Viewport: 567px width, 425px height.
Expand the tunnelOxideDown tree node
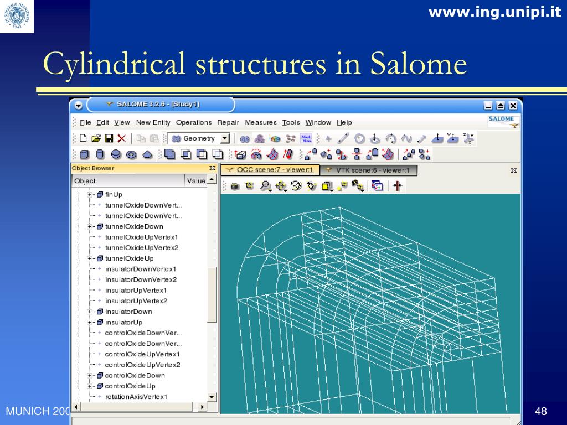tap(90, 226)
